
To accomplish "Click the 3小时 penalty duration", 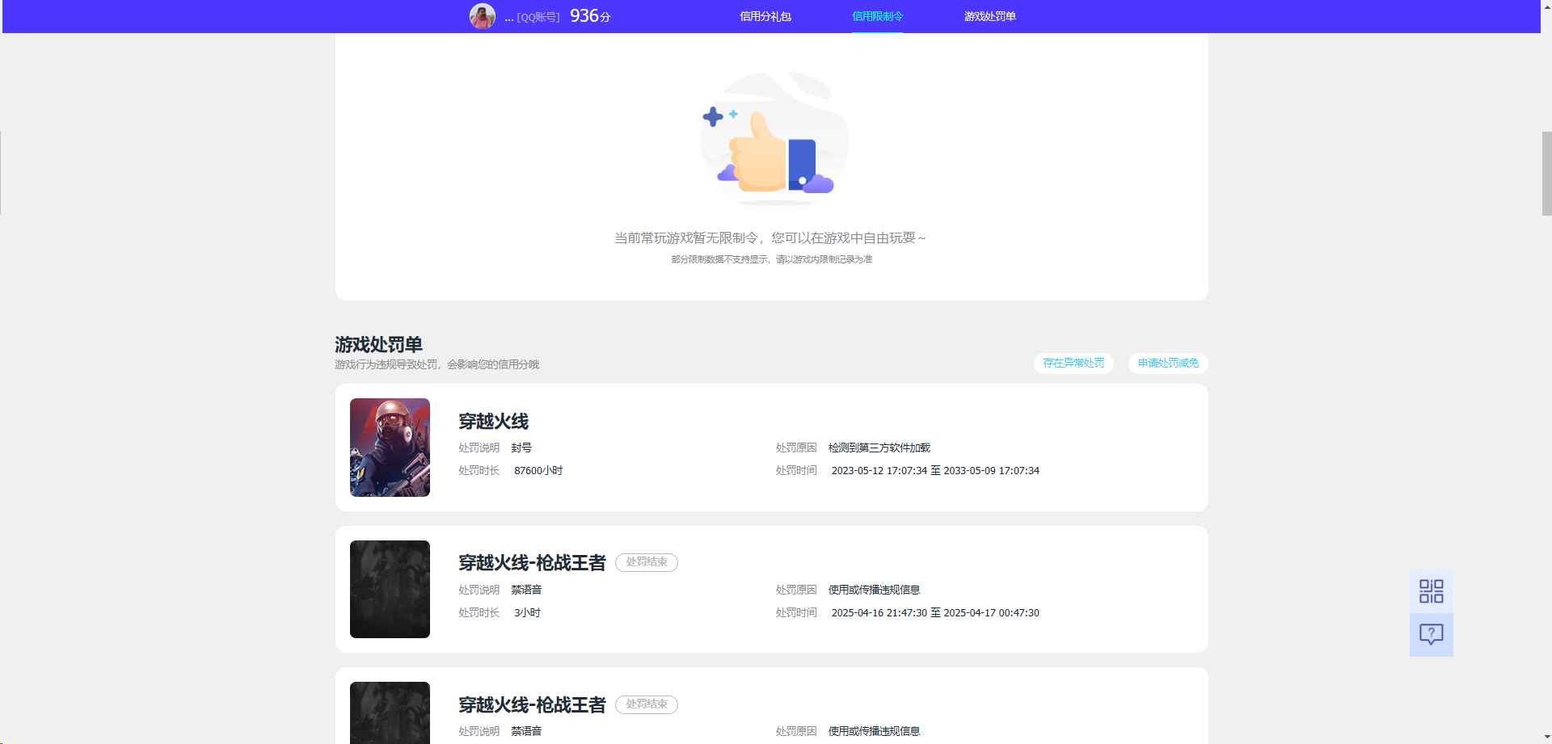I will (x=527, y=613).
